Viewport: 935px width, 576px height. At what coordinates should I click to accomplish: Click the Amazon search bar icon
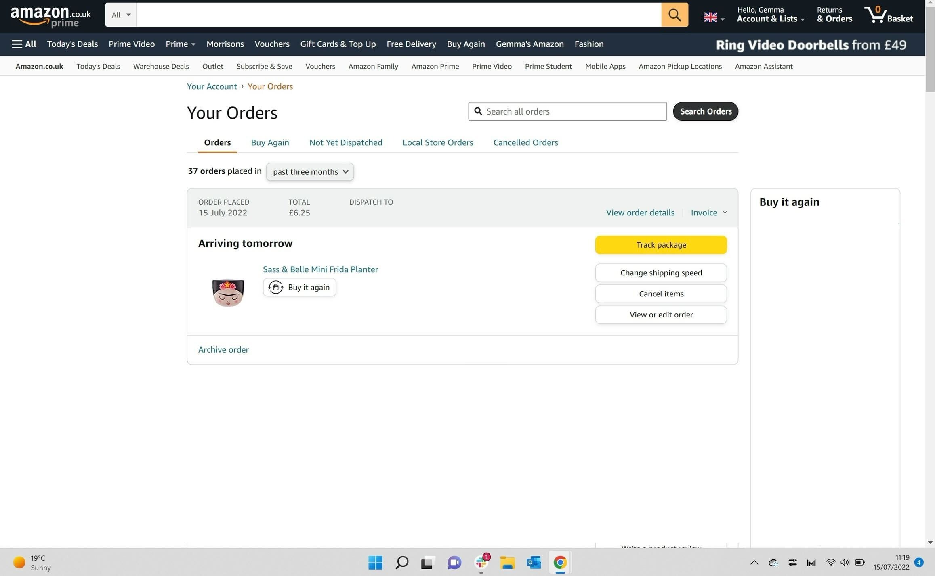point(674,14)
